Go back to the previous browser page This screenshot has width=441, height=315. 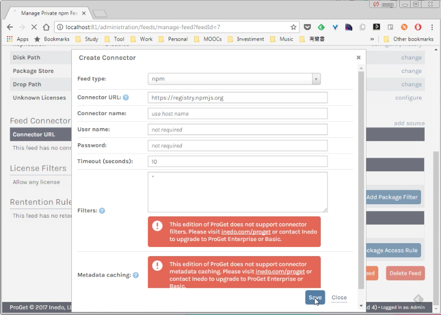tap(10, 27)
